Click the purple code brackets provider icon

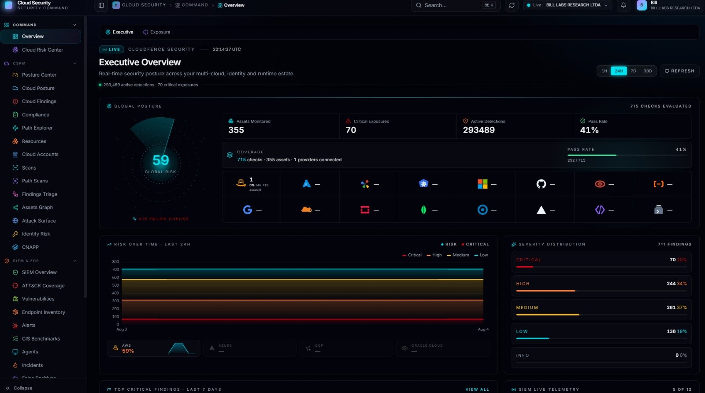click(600, 210)
